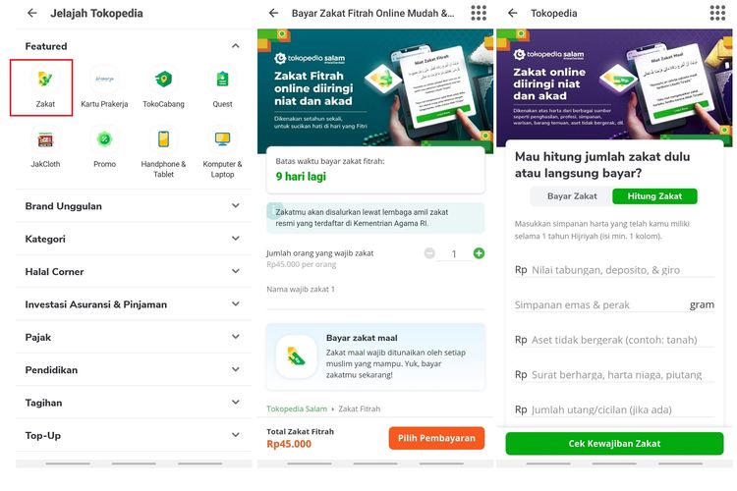Tap the Cek Kewajiban Zakat button
737x491 pixels.
coord(614,444)
